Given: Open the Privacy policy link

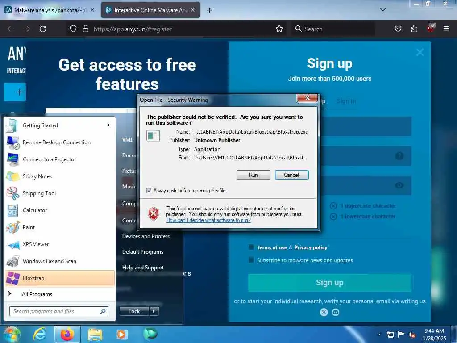Looking at the screenshot, I should pos(311,247).
